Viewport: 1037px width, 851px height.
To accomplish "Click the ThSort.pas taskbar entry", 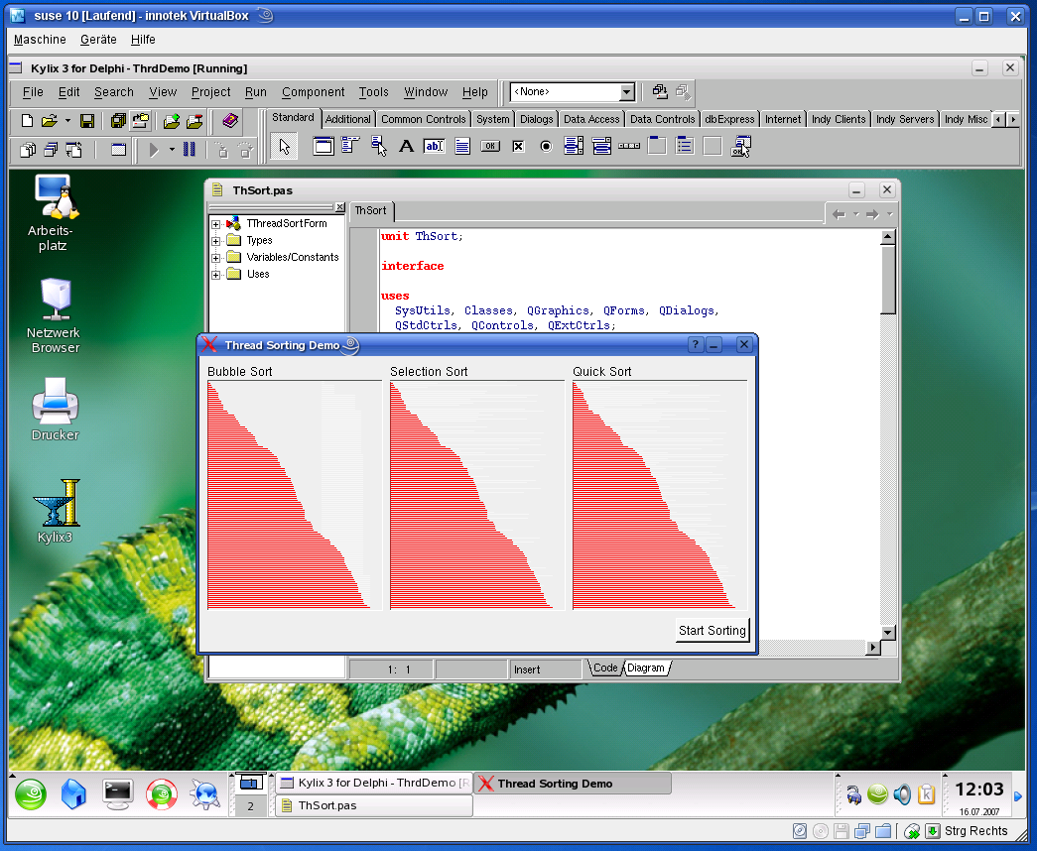I will click(x=373, y=805).
